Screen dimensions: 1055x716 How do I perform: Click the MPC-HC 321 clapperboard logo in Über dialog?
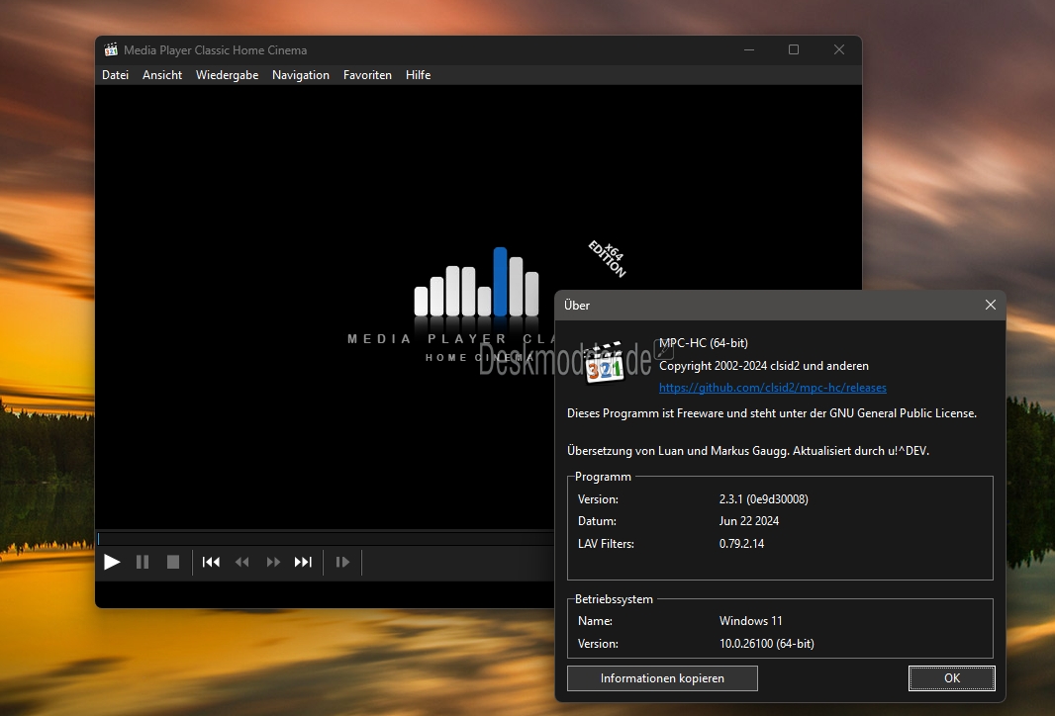(x=605, y=362)
